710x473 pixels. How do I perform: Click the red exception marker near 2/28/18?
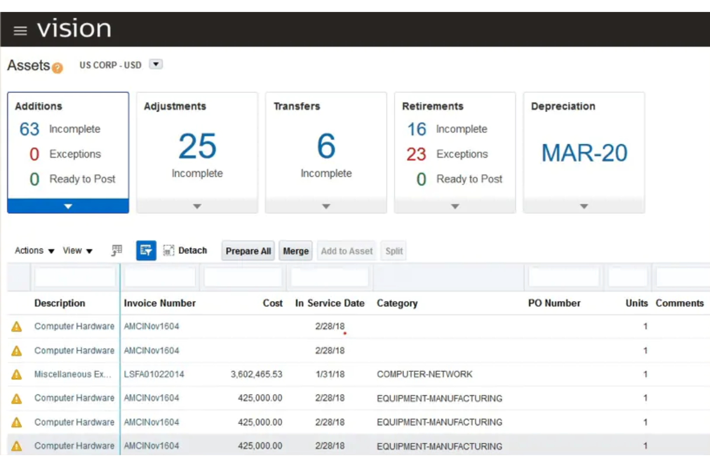[345, 334]
